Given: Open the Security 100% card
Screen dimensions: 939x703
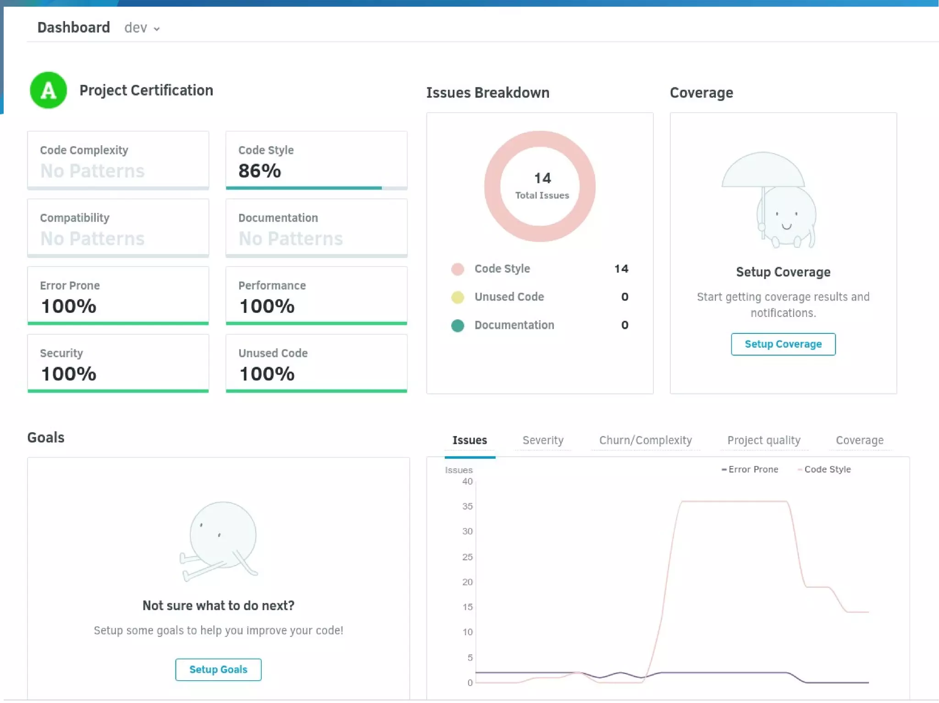Looking at the screenshot, I should pos(118,363).
